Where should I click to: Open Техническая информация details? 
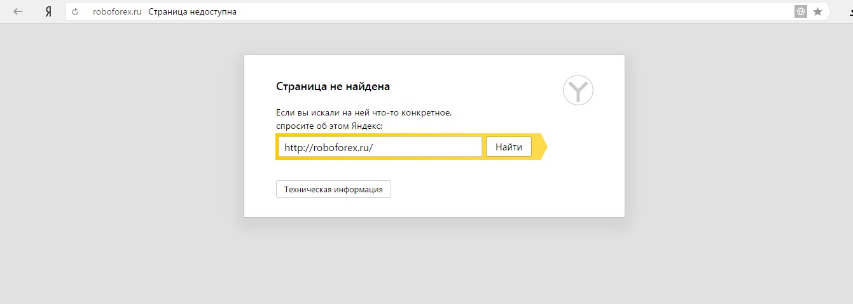[333, 189]
